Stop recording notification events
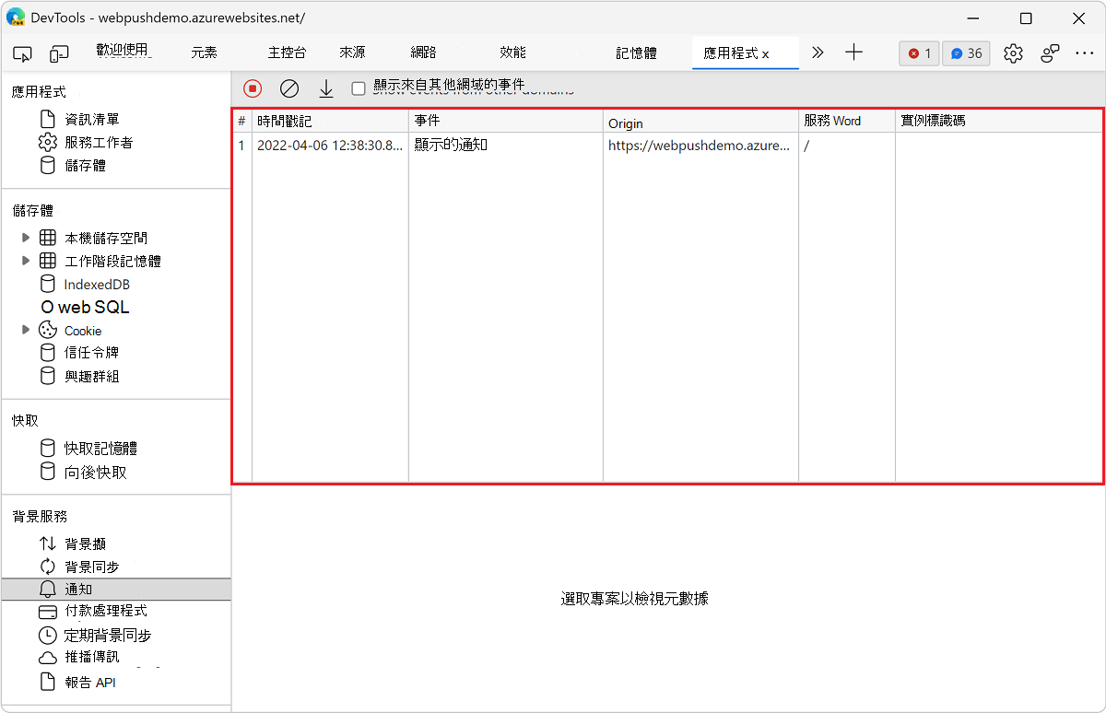Screen dimensions: 1106x713 tap(252, 88)
